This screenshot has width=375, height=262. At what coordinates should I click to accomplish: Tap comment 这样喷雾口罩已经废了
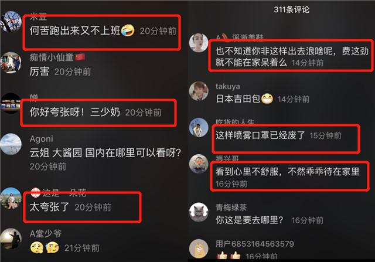coord(260,135)
